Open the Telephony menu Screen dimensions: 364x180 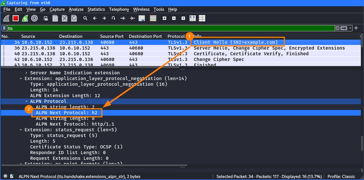point(119,9)
